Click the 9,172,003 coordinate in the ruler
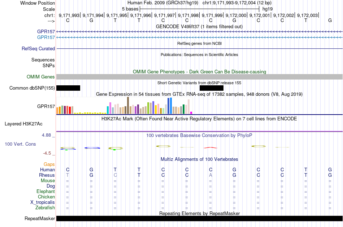 (307, 15)
